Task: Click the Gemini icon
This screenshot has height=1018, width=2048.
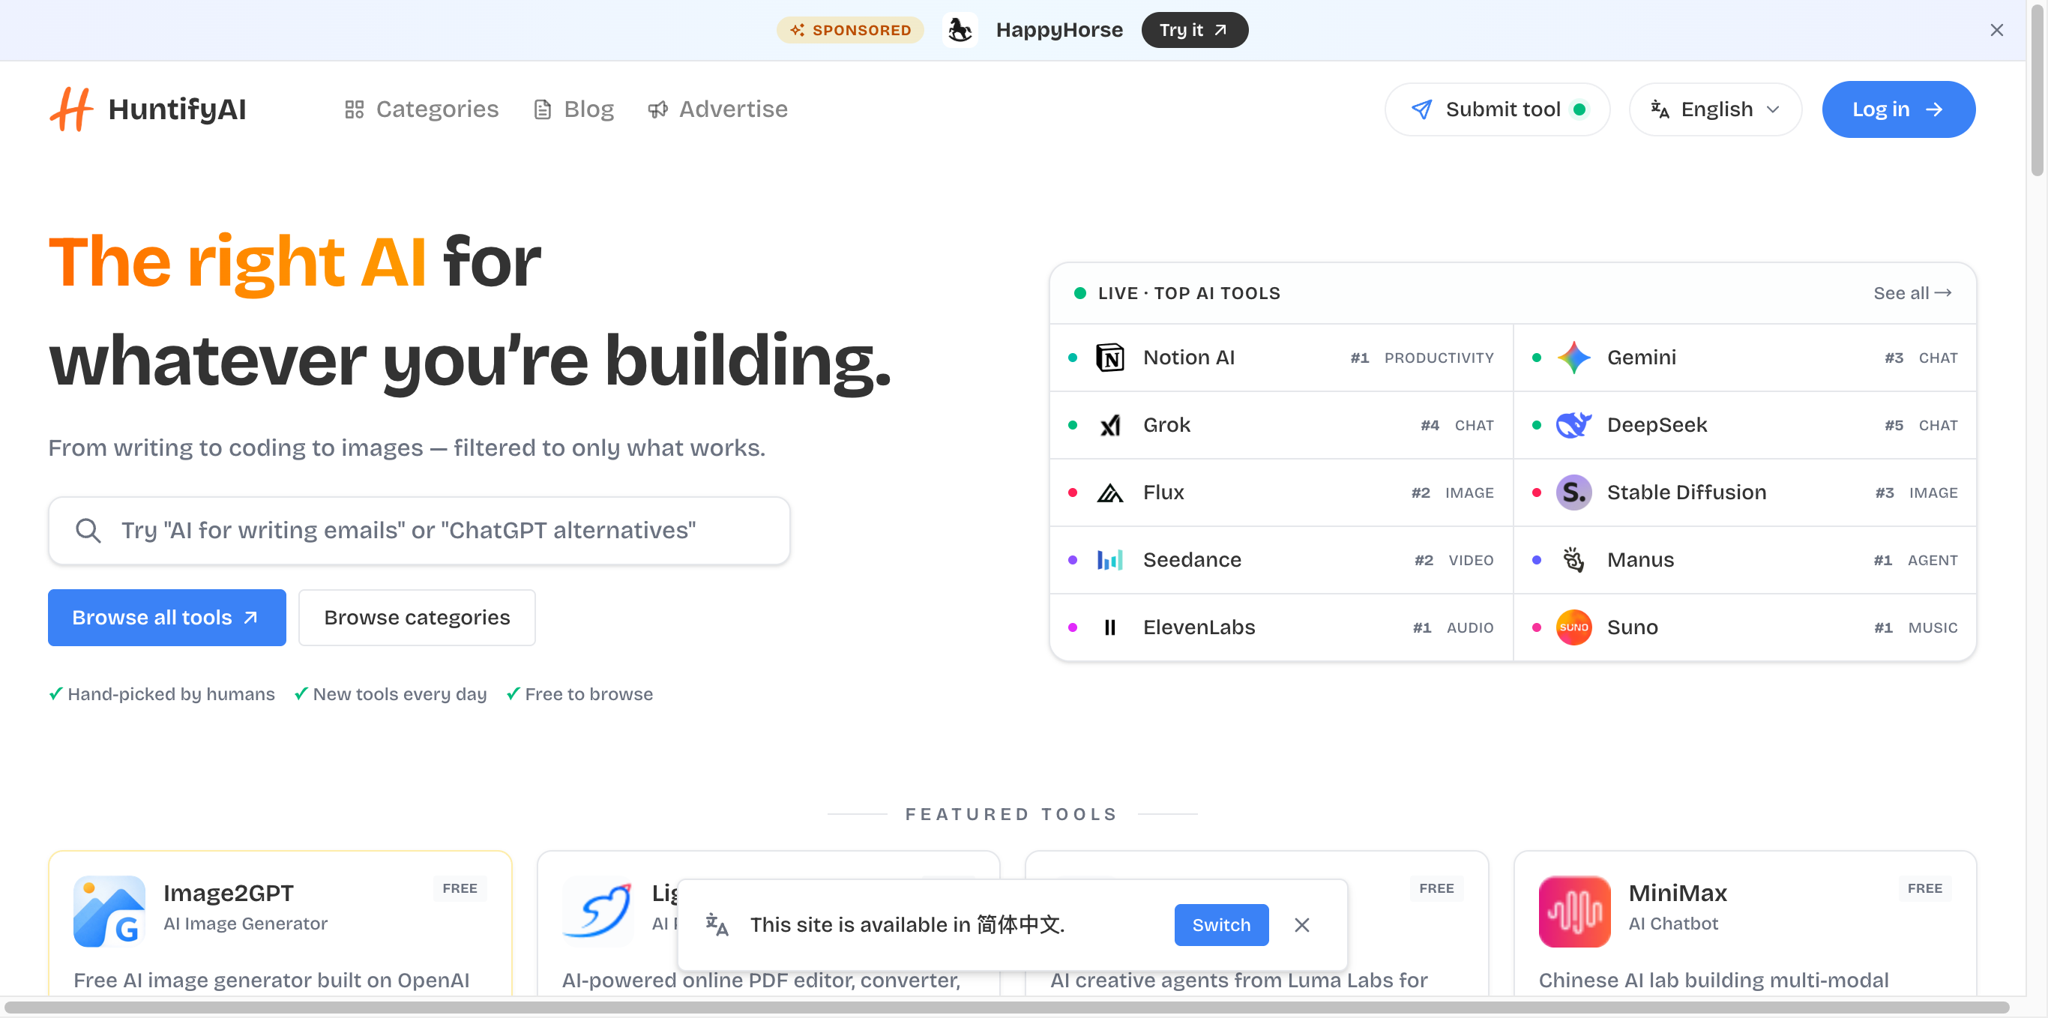Action: coord(1573,358)
